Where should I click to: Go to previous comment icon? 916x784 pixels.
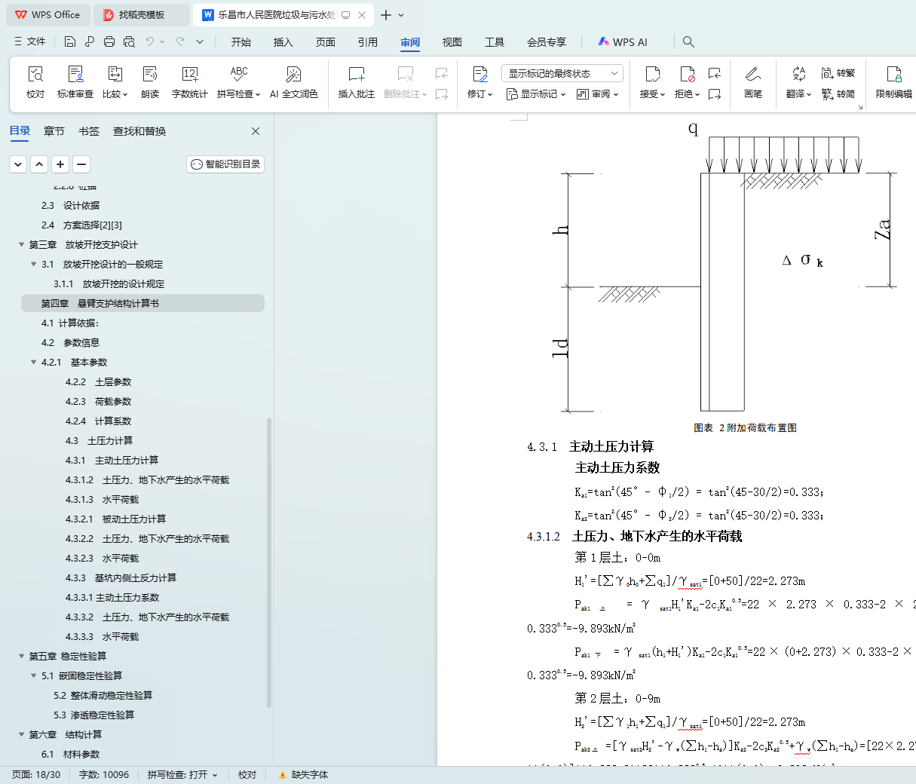pos(442,73)
